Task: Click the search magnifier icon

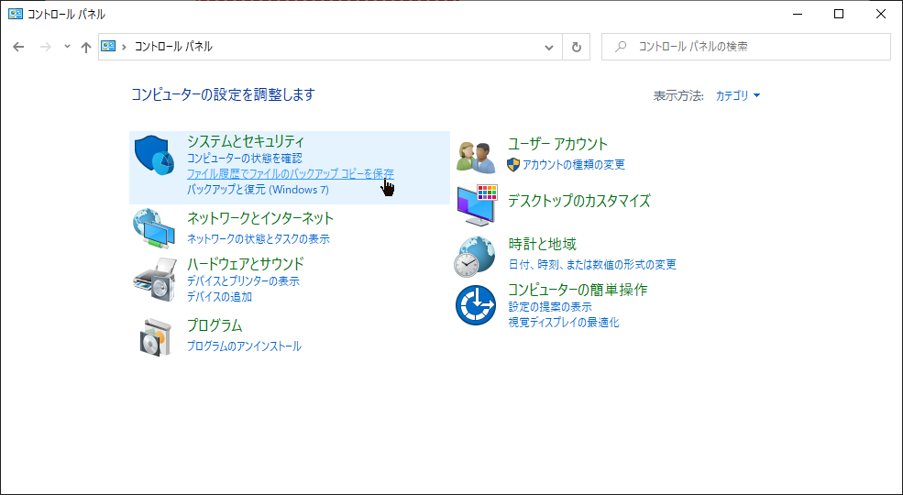Action: point(621,47)
